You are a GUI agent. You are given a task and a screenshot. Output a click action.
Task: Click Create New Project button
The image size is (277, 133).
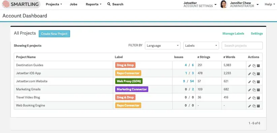click(x=54, y=34)
